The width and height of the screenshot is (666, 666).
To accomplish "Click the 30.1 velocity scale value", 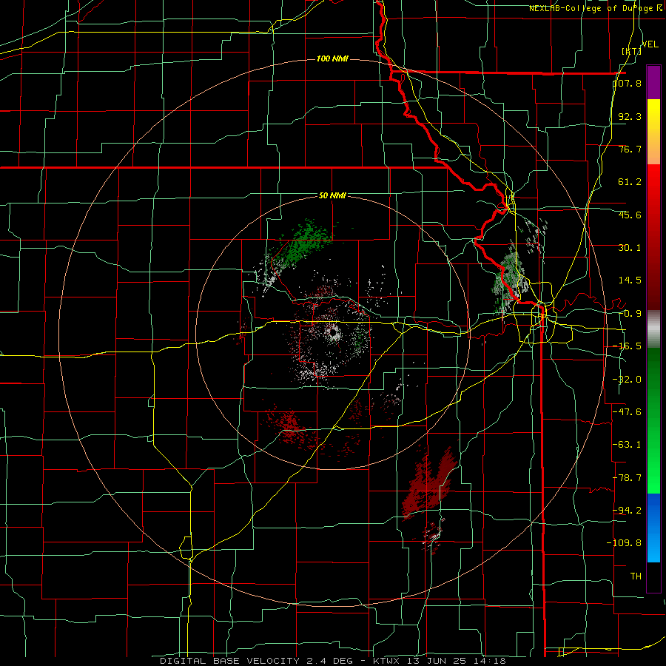I will tap(630, 248).
